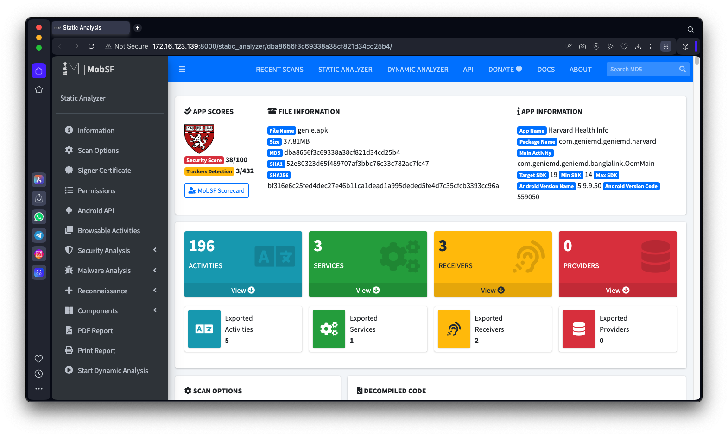Click the Exported Receivers info box
The width and height of the screenshot is (728, 436).
(493, 329)
